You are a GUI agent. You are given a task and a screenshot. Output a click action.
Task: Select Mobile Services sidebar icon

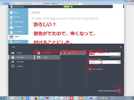coord(11,22)
